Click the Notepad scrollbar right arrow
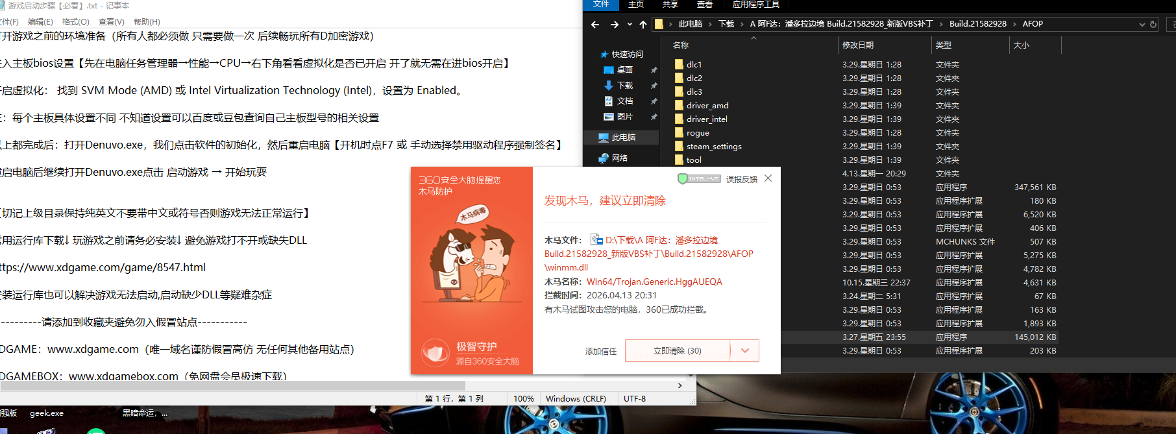Screen dimensions: 1176x434 coord(680,385)
